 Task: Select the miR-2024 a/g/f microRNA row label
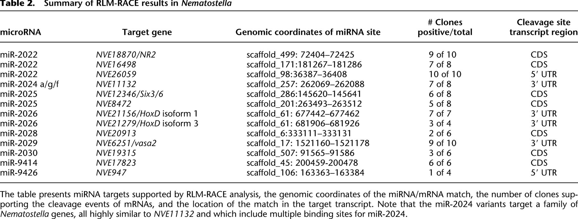tap(29, 84)
